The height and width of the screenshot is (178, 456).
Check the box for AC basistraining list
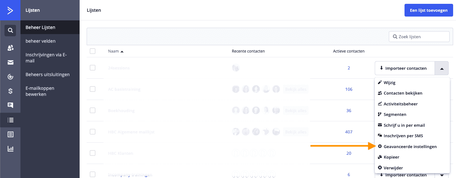93,89
